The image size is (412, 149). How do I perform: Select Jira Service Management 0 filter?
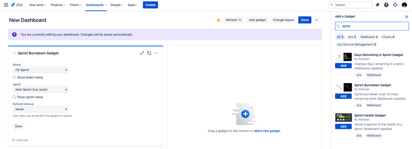tap(356, 44)
